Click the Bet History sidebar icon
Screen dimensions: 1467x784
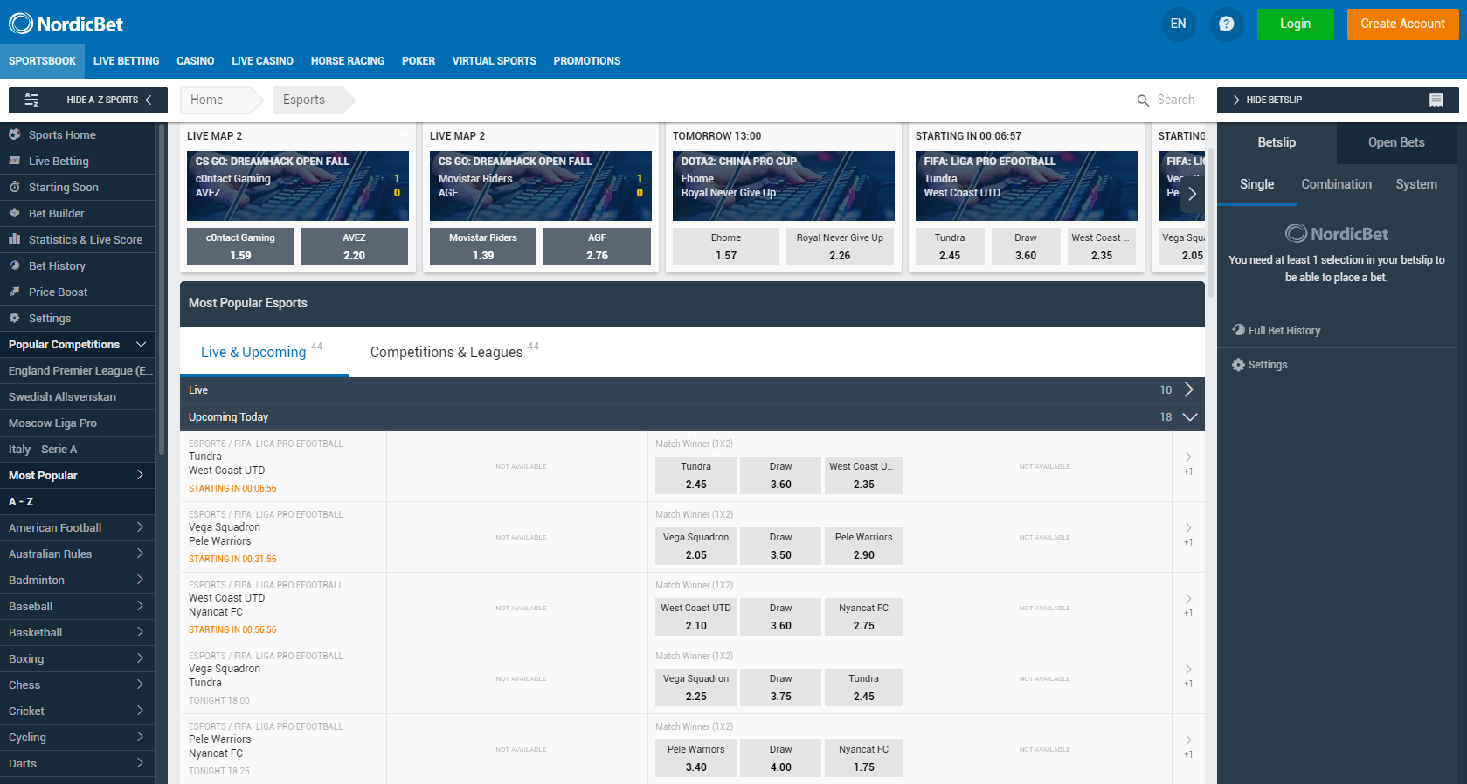(14, 265)
